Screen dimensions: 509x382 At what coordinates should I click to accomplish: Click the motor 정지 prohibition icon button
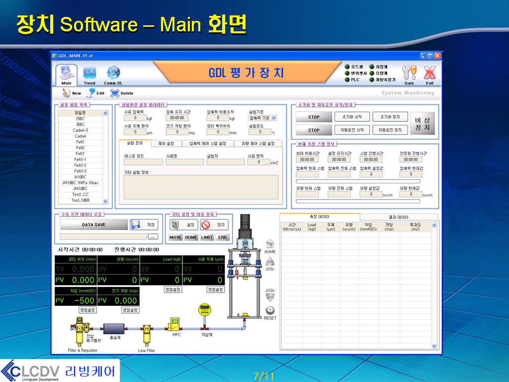pyautogui.click(x=214, y=225)
